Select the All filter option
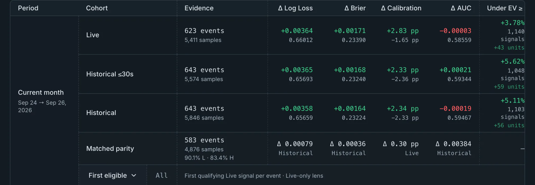The width and height of the screenshot is (535, 185). pos(162,175)
